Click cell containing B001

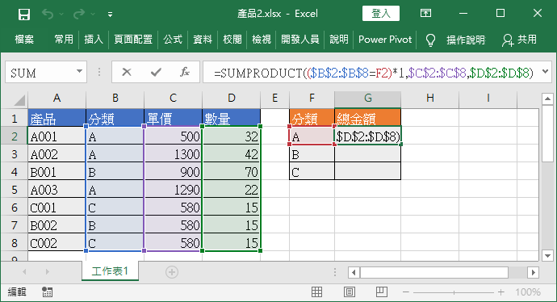click(x=57, y=172)
